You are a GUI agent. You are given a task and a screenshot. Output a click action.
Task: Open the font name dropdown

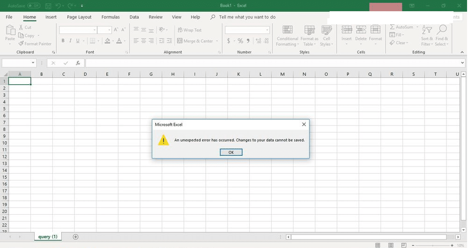(94, 30)
